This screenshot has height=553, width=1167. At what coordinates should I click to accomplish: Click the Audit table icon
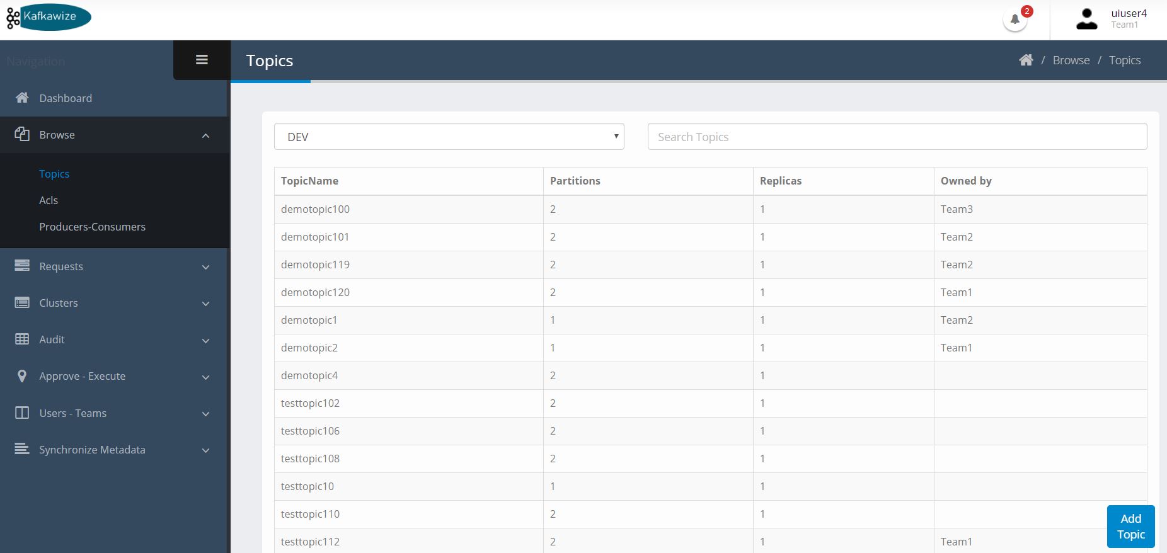tap(22, 339)
